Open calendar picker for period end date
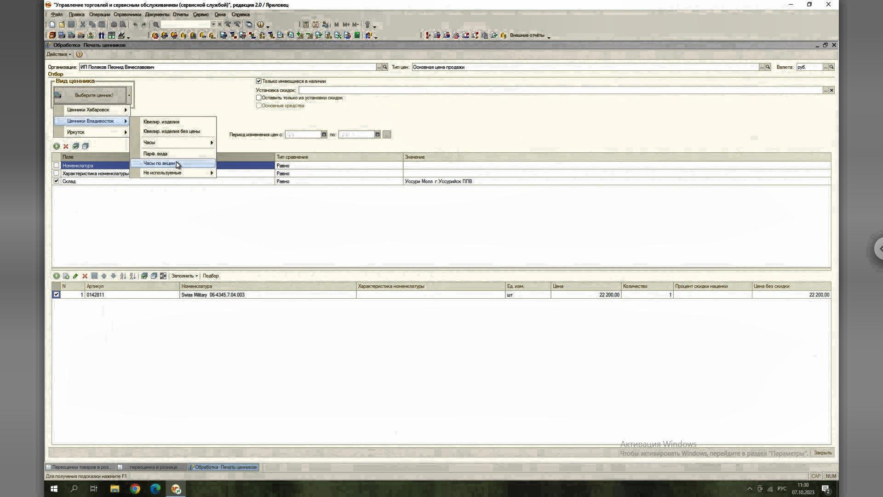The height and width of the screenshot is (497, 883). coord(378,135)
